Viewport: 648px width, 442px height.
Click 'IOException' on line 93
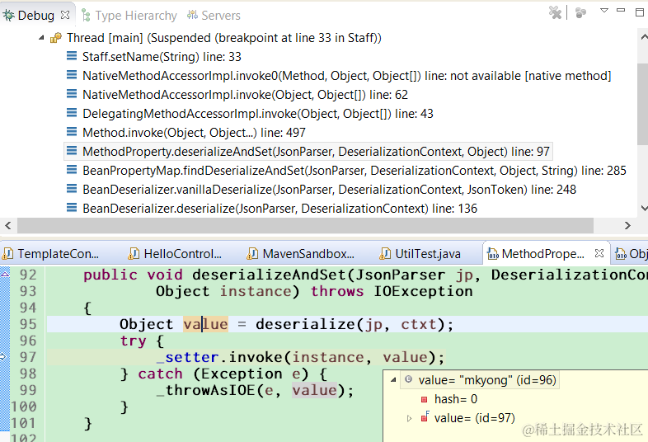pos(423,291)
